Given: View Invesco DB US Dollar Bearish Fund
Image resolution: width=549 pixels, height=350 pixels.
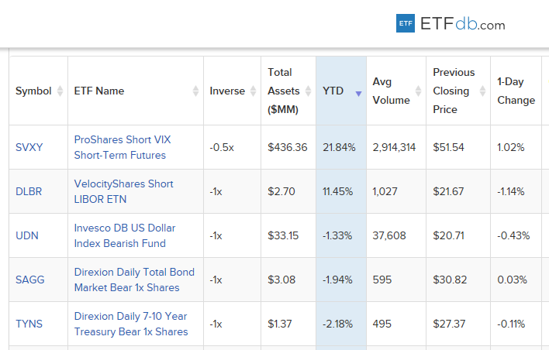Looking at the screenshot, I should coord(125,235).
